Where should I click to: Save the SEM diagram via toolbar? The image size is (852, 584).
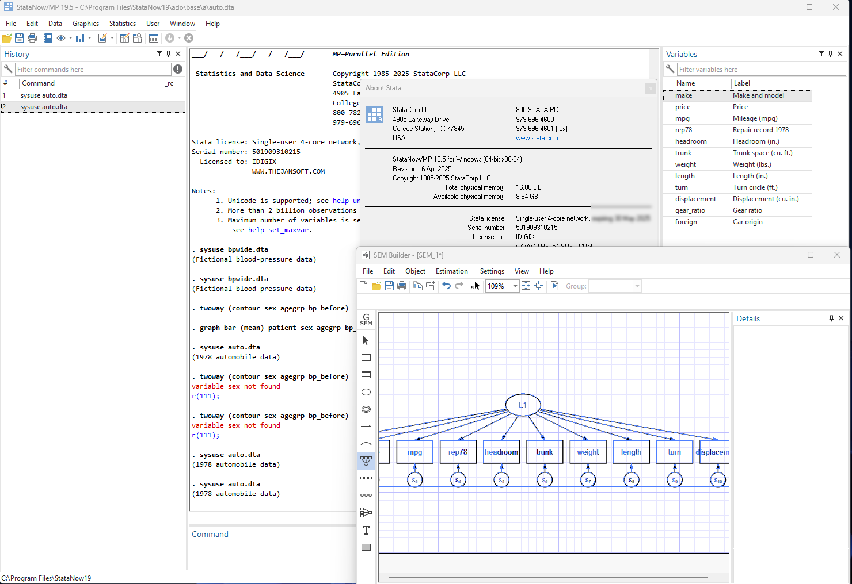389,286
